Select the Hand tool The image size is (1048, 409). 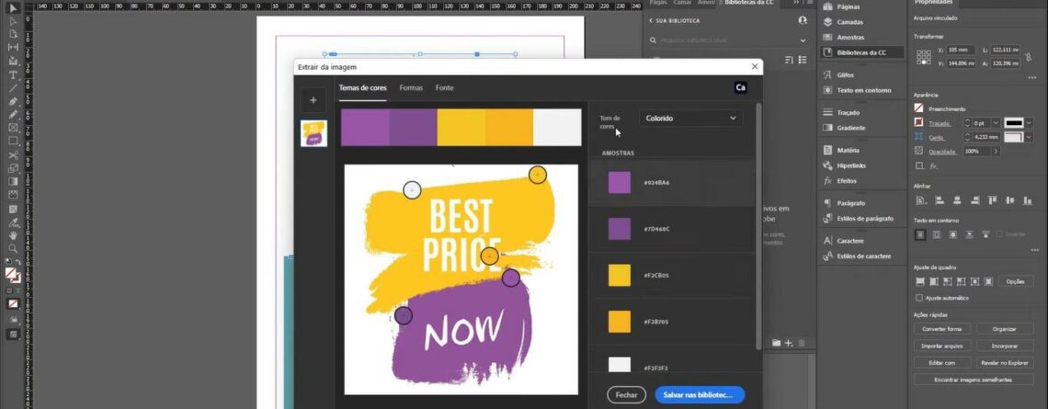[13, 234]
